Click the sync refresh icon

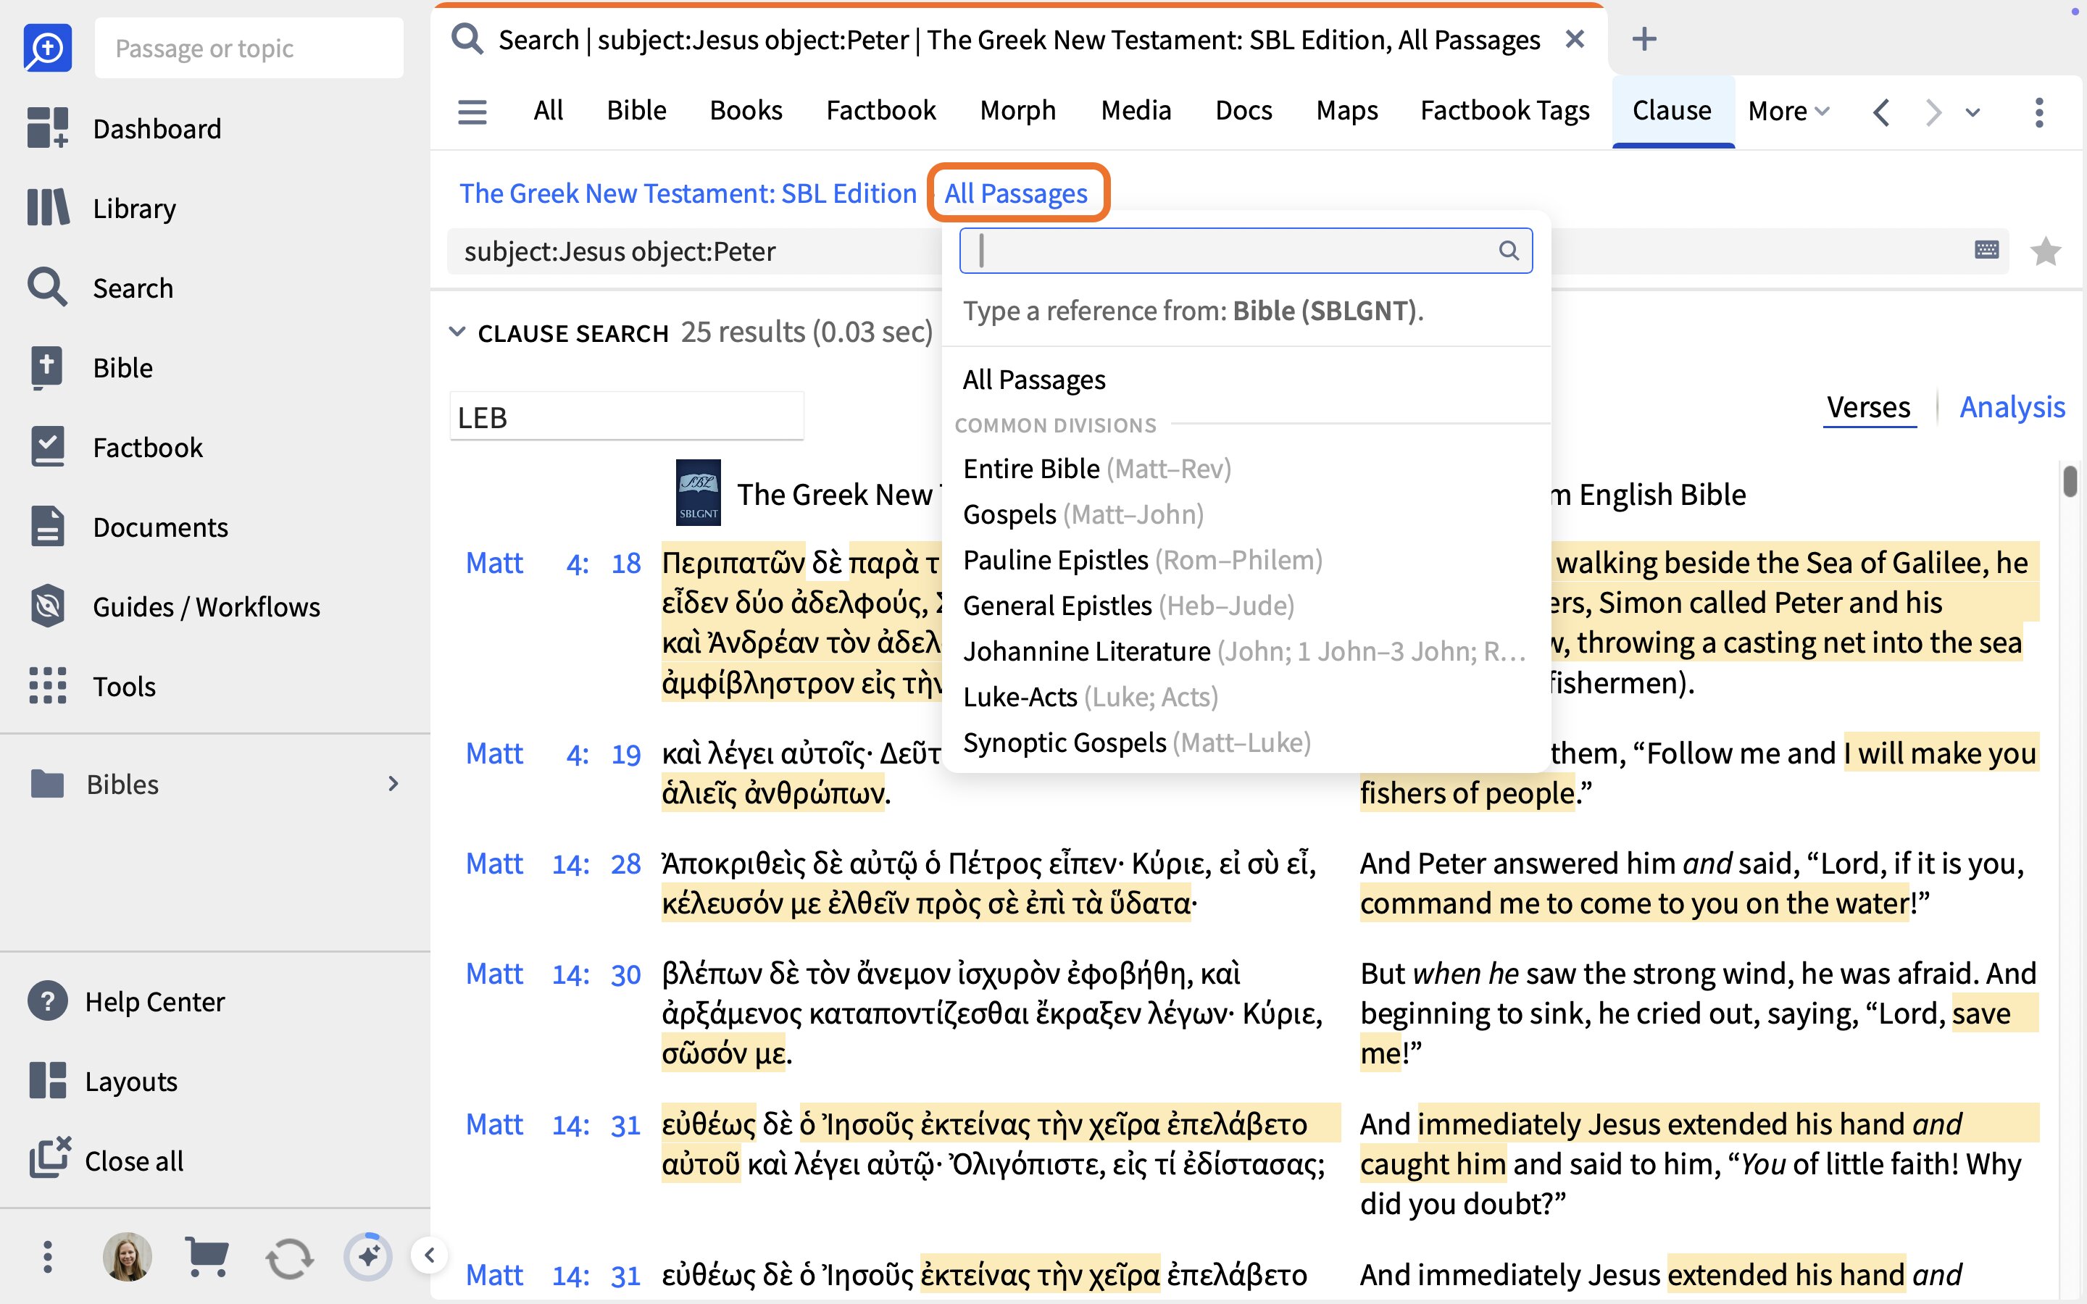[x=289, y=1258]
